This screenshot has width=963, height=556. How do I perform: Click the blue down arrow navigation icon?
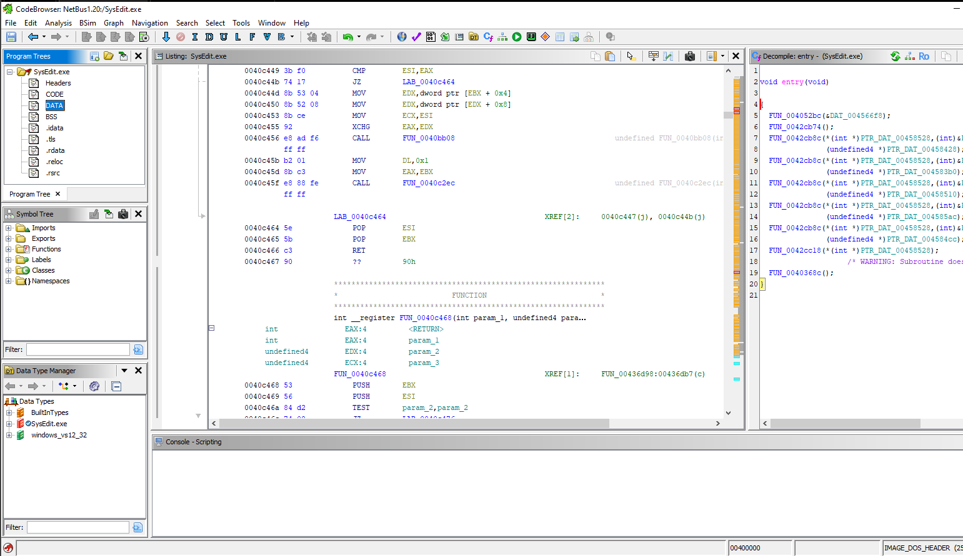pos(166,37)
